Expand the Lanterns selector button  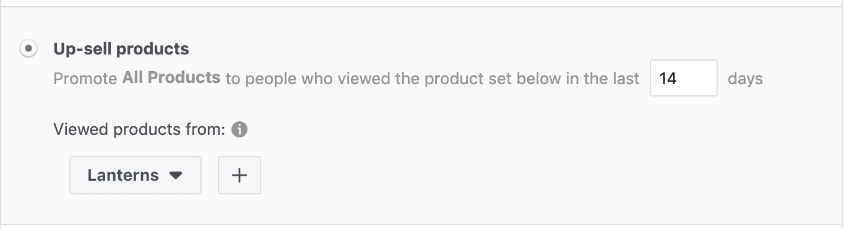click(136, 175)
